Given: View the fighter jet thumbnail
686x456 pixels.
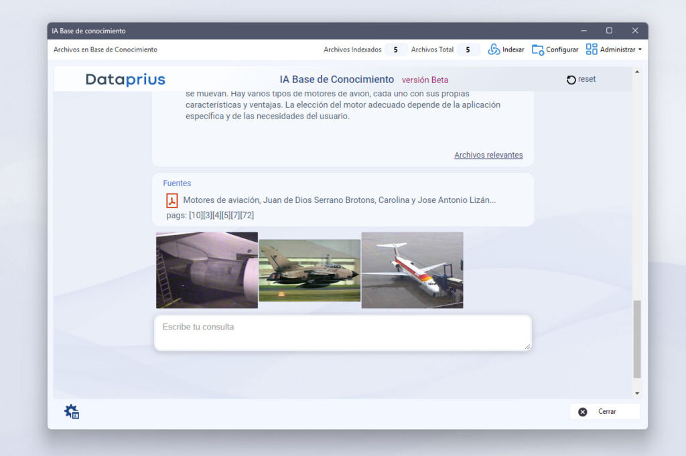Looking at the screenshot, I should [310, 271].
